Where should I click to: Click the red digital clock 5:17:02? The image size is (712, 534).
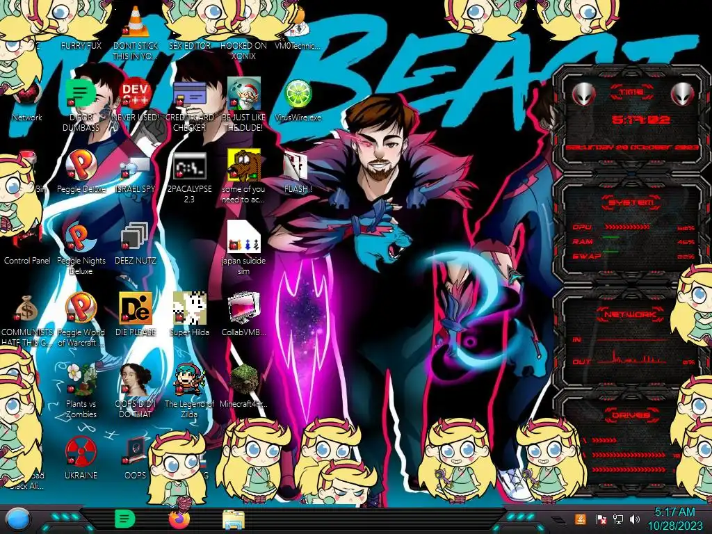[x=640, y=120]
